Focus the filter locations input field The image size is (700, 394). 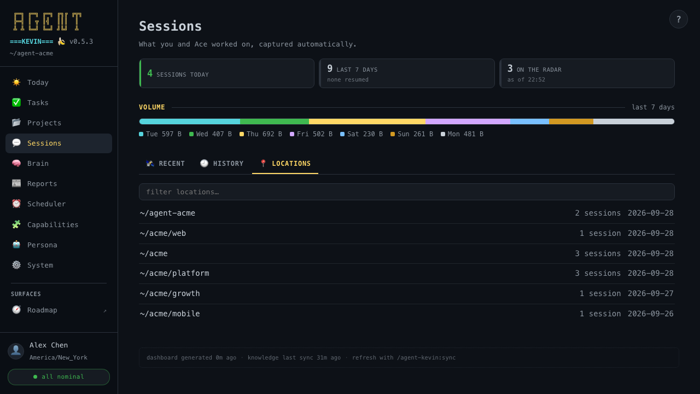tap(407, 192)
